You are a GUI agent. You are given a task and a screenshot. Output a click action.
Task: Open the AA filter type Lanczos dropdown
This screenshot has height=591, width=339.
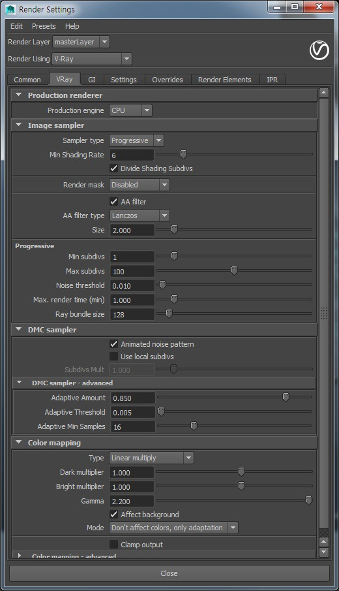click(x=140, y=216)
